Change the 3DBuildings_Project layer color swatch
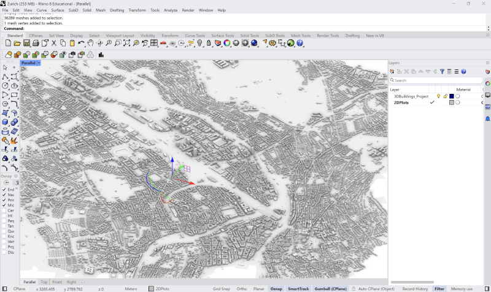Screen dimensions: 491x292 451,96
